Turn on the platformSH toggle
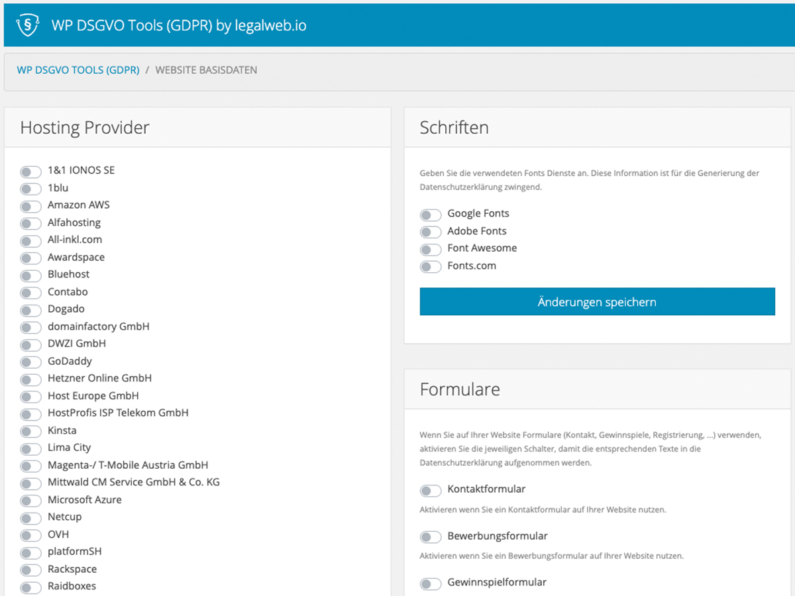 (x=30, y=553)
